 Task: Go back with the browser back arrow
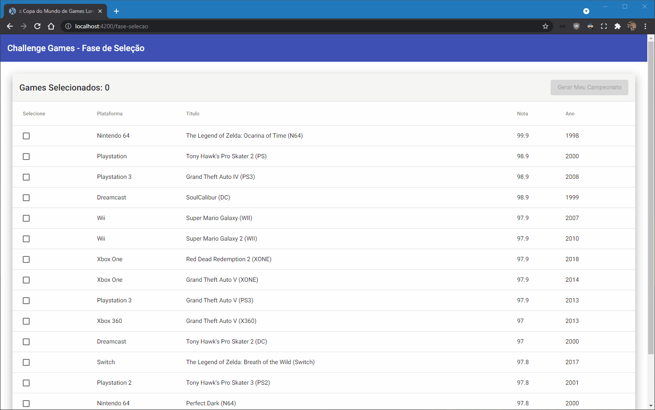pyautogui.click(x=10, y=26)
